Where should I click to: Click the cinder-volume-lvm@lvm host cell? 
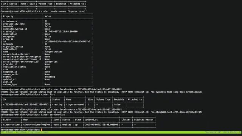(36, 125)
